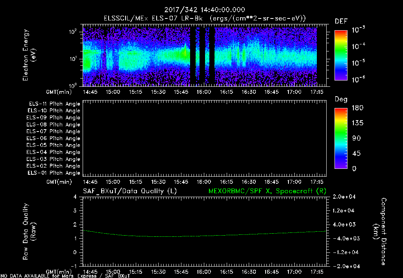
Task: Click the 10^-6 value on the DEF scale
Action: (x=358, y=79)
